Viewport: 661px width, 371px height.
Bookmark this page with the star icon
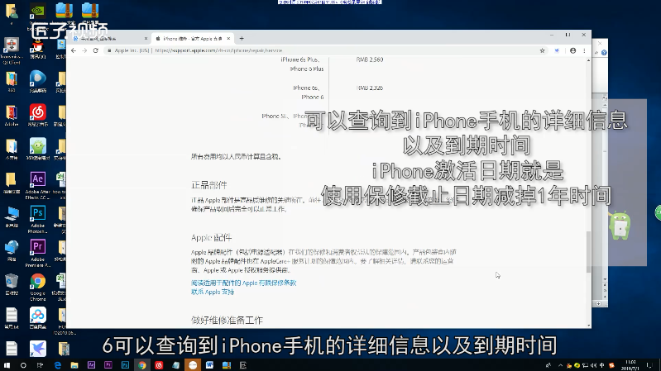click(x=557, y=50)
